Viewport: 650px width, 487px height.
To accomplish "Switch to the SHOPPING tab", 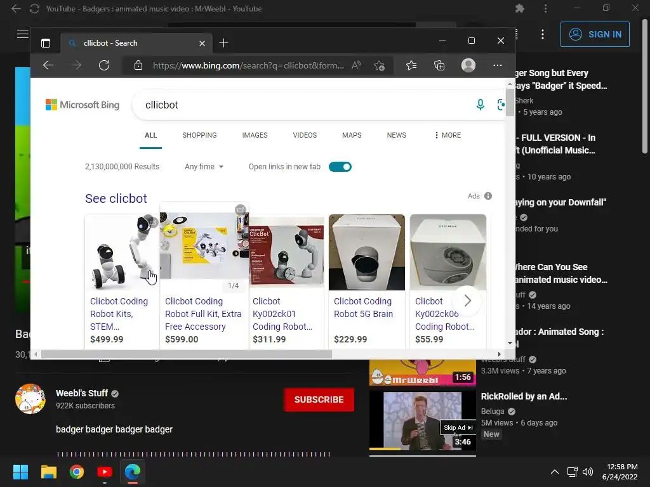I will click(199, 136).
